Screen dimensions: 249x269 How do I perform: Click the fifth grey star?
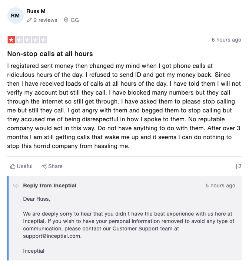pyautogui.click(x=43, y=40)
